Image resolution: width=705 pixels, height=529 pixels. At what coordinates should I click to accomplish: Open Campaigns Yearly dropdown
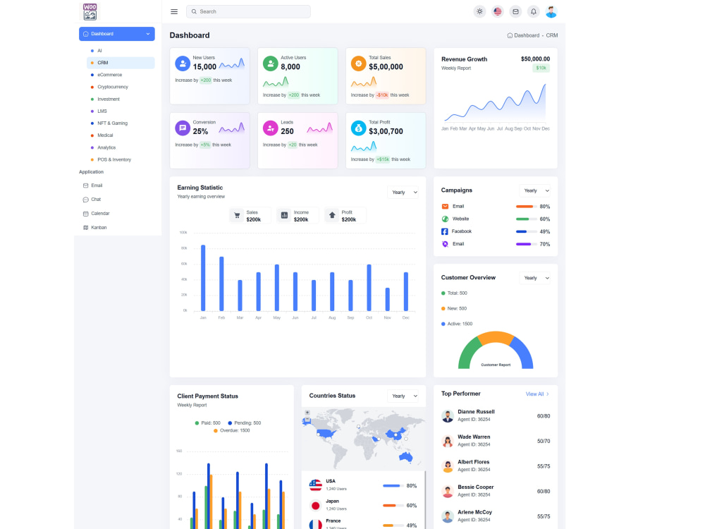click(534, 190)
